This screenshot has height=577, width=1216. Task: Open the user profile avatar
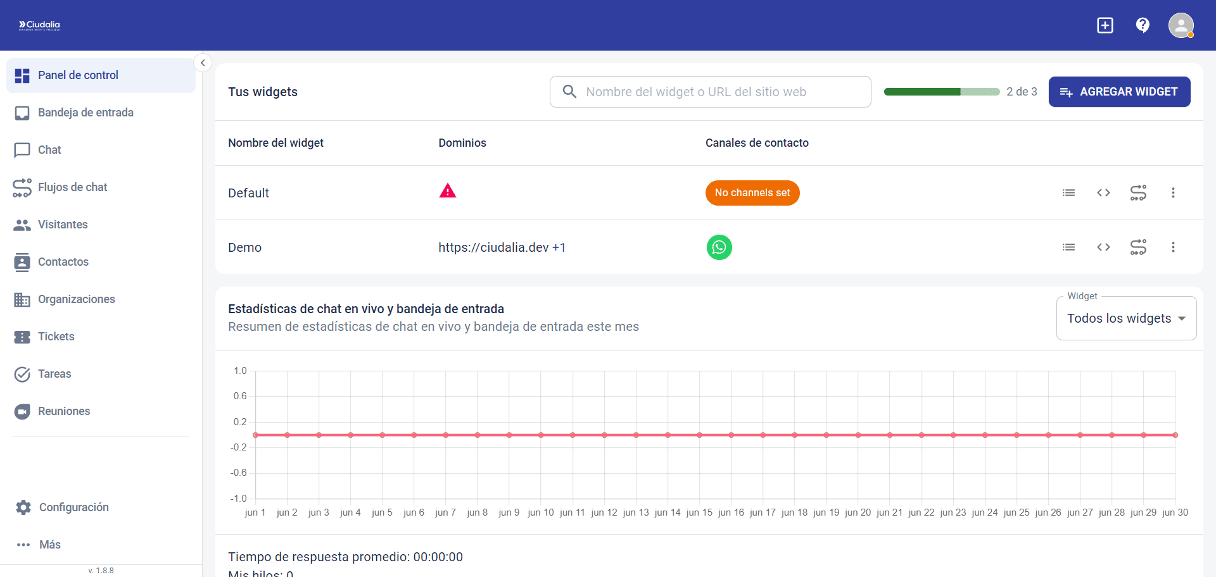coord(1181,25)
